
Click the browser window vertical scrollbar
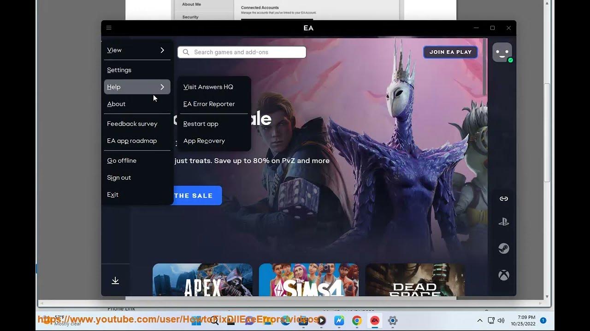click(547, 132)
